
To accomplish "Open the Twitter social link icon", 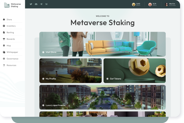I will pos(31,4).
